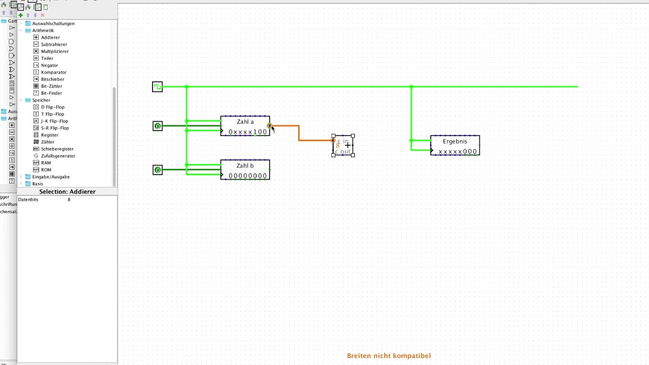Open the circuit appearance editor icon
Image resolution: width=649 pixels, height=365 pixels.
click(46, 7)
